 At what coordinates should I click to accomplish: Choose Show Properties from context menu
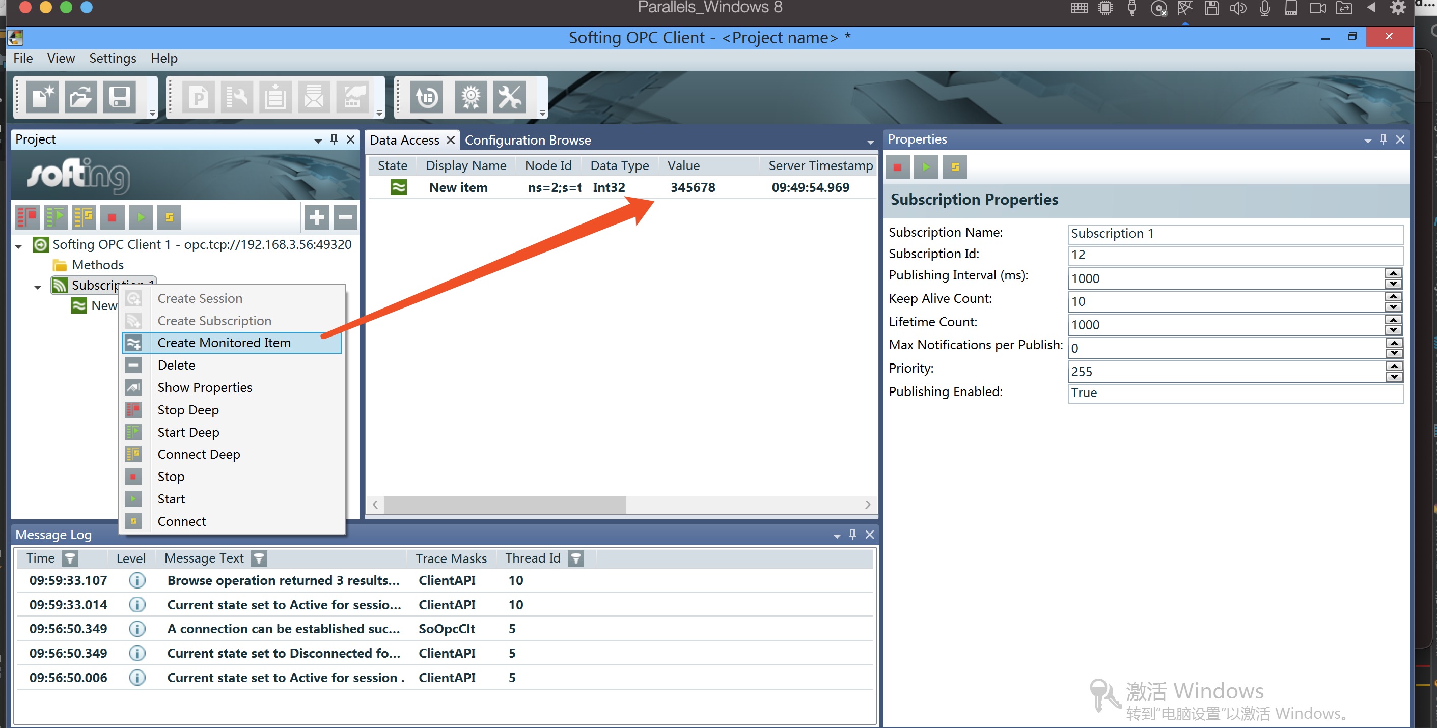[232, 387]
